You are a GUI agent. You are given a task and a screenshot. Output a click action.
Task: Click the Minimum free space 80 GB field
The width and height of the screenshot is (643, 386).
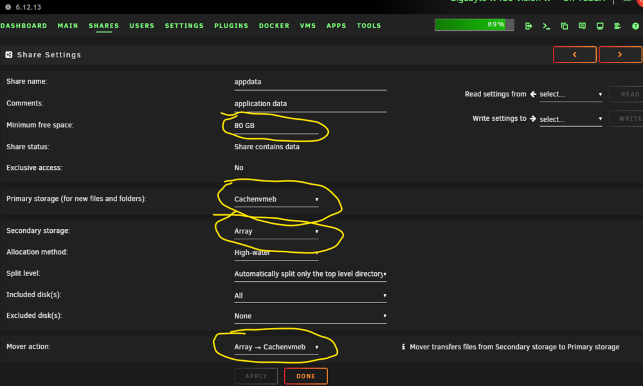pos(276,125)
